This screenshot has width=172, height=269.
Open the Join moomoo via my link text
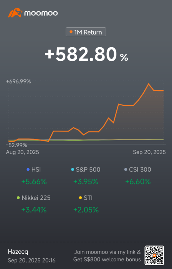[107, 252]
